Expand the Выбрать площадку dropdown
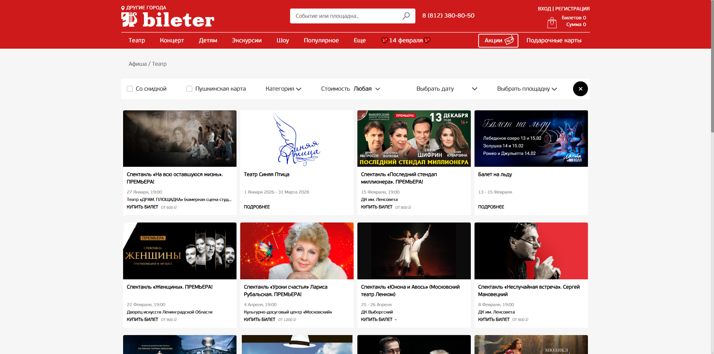714x354 pixels. tap(527, 89)
